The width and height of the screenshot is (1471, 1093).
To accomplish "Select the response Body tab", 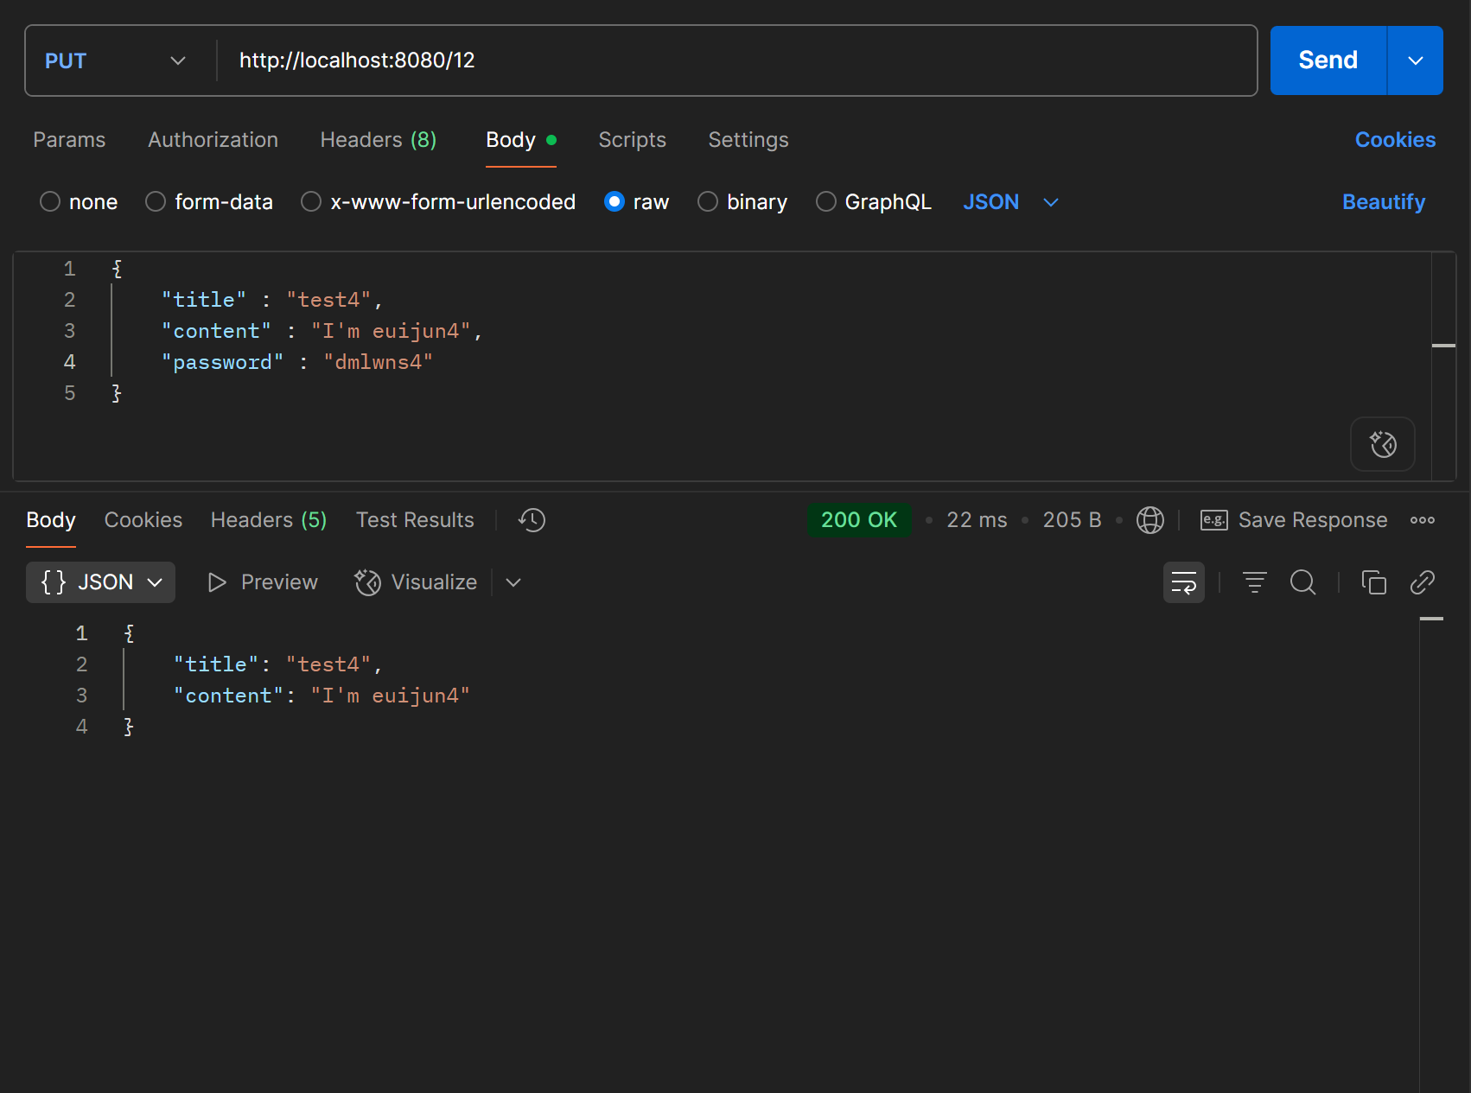I will 51,520.
